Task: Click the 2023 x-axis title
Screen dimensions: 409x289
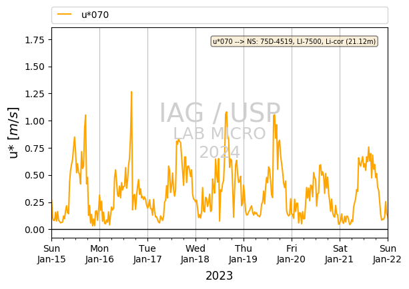Action: coord(219,276)
